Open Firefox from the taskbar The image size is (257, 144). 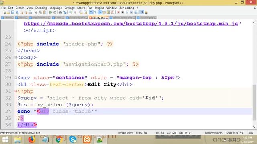tap(31, 140)
